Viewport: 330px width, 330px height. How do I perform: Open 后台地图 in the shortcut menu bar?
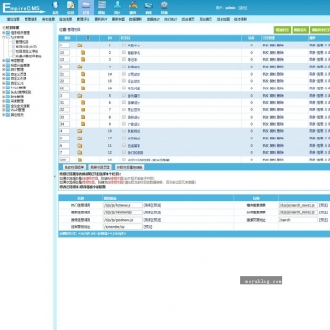pos(223,19)
